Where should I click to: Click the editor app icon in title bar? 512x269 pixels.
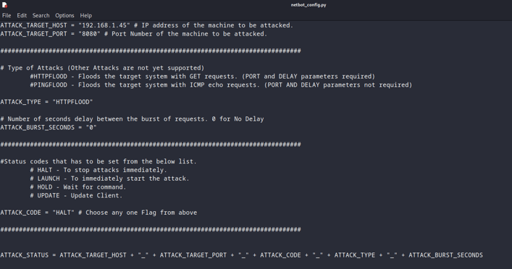[x=4, y=5]
